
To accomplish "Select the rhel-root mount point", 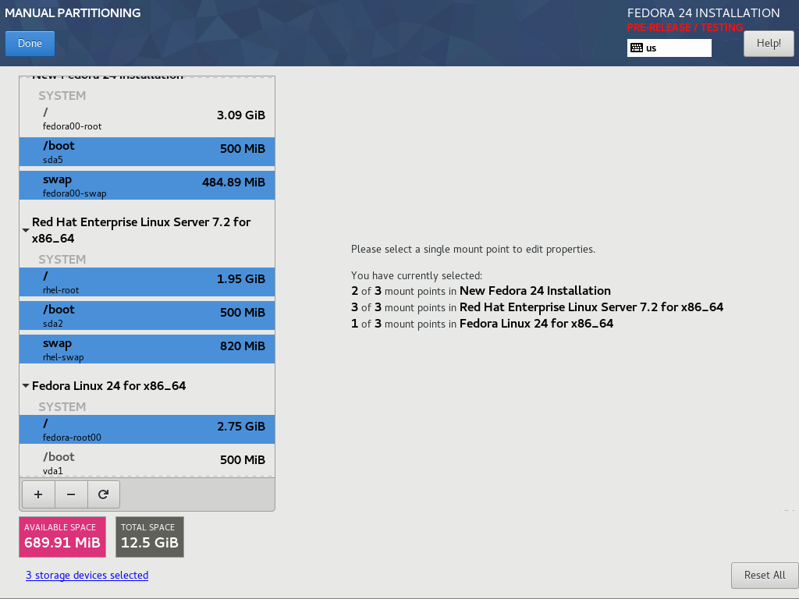I will pos(147,282).
